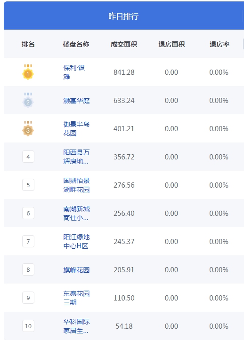
Task: Click the gold rank 1 medal icon
Action: tap(28, 72)
